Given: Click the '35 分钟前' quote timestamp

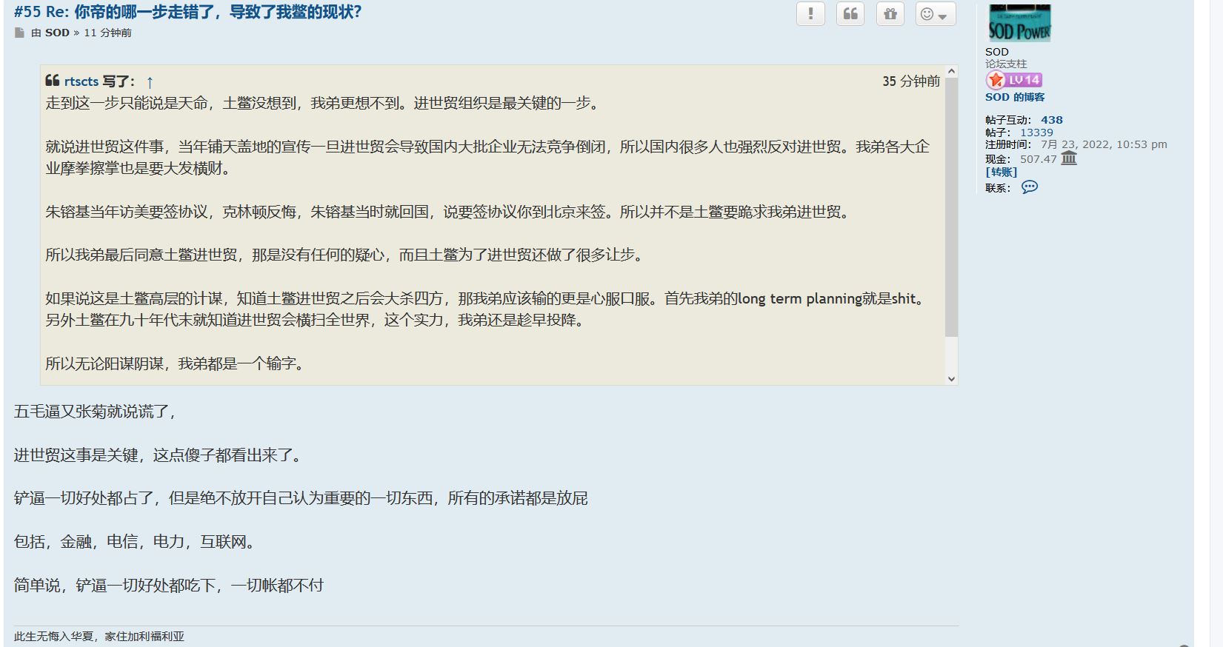Looking at the screenshot, I should pyautogui.click(x=911, y=81).
